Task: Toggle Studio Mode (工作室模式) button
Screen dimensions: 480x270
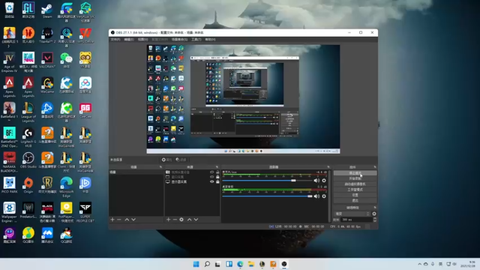Action: coord(355,190)
